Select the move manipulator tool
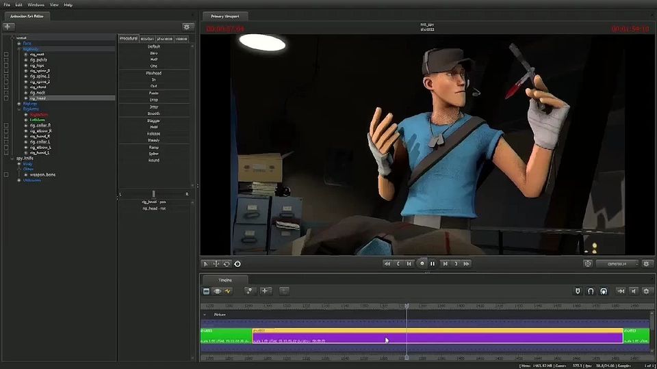The width and height of the screenshot is (657, 369). (x=216, y=264)
